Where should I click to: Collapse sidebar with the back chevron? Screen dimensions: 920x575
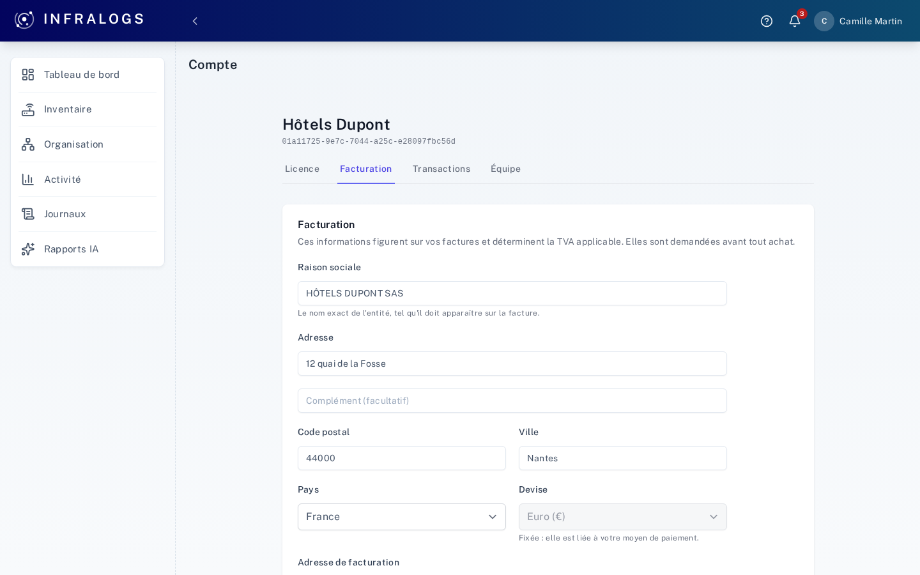(x=195, y=21)
